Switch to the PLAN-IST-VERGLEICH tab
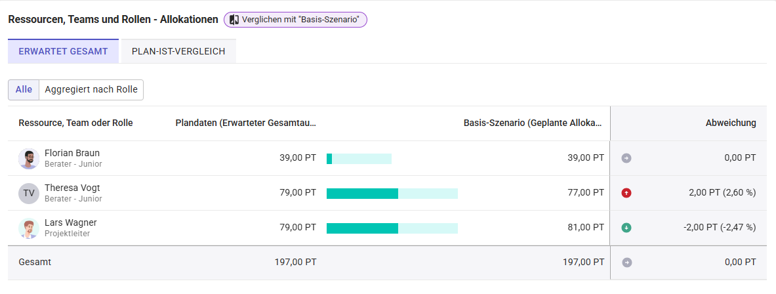 (178, 52)
